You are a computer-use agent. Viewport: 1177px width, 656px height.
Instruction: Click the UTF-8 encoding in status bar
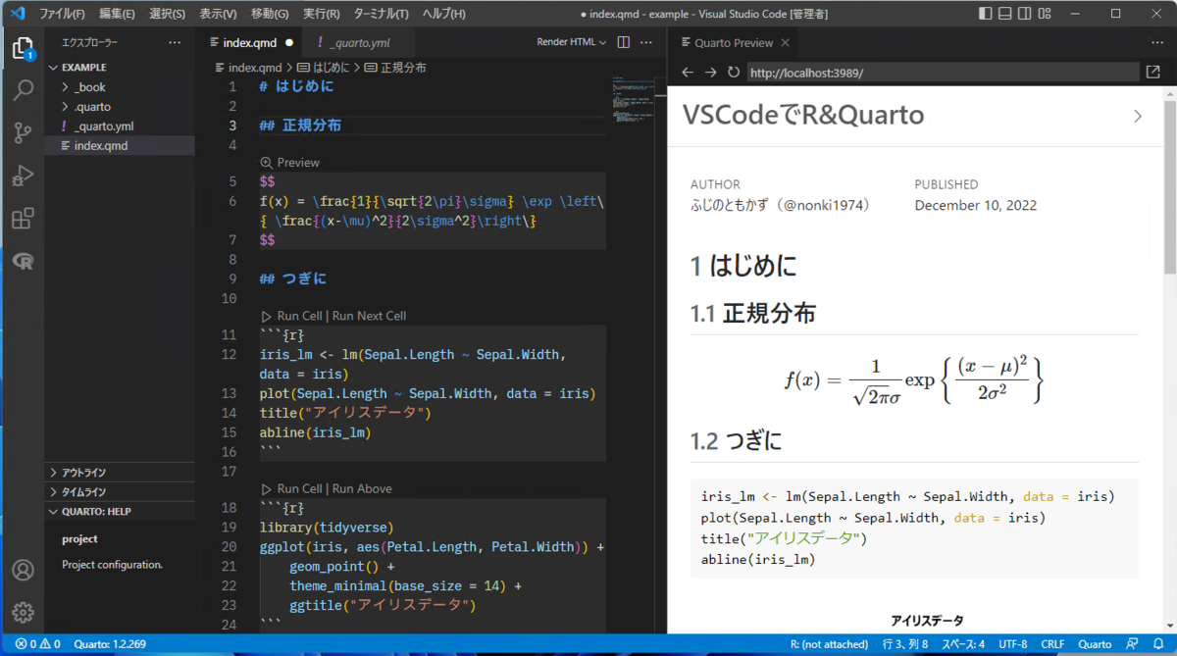1012,644
